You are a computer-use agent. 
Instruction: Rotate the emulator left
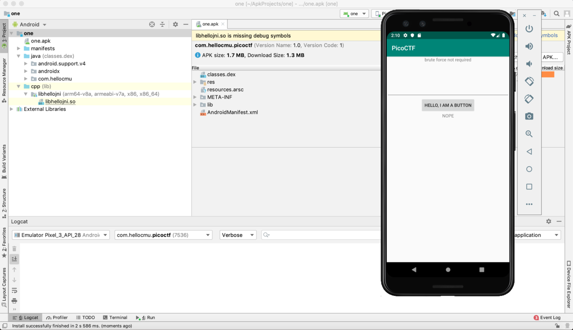click(x=529, y=81)
